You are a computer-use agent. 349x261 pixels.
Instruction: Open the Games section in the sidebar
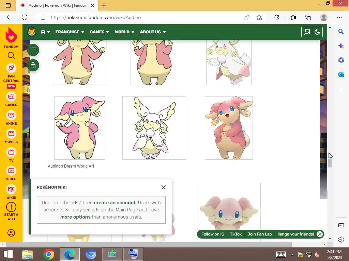click(11, 100)
